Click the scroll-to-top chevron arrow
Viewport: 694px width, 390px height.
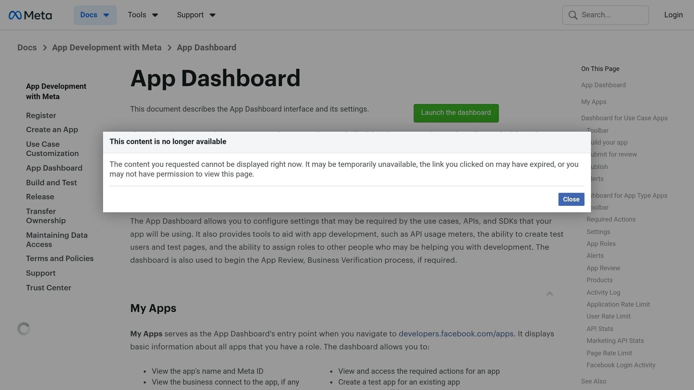click(550, 294)
